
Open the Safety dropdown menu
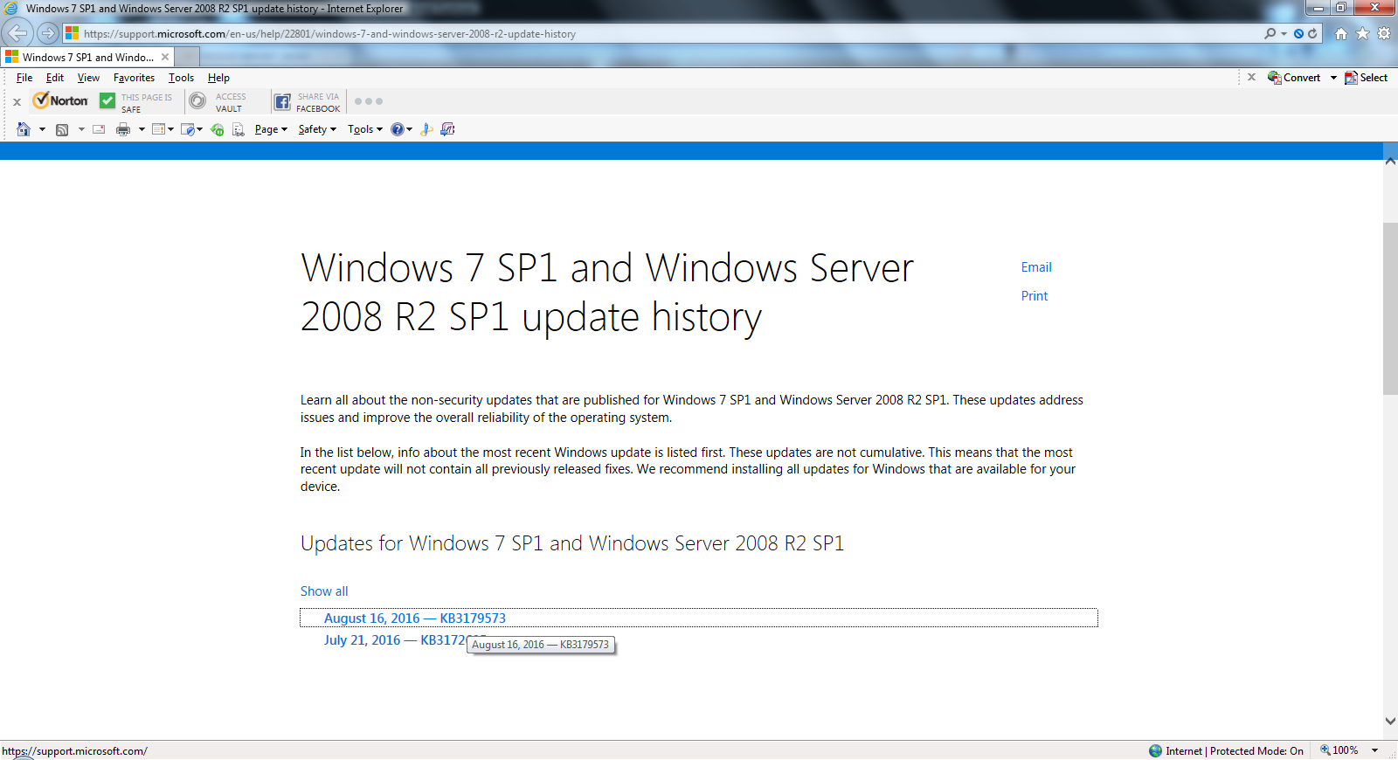pyautogui.click(x=317, y=129)
